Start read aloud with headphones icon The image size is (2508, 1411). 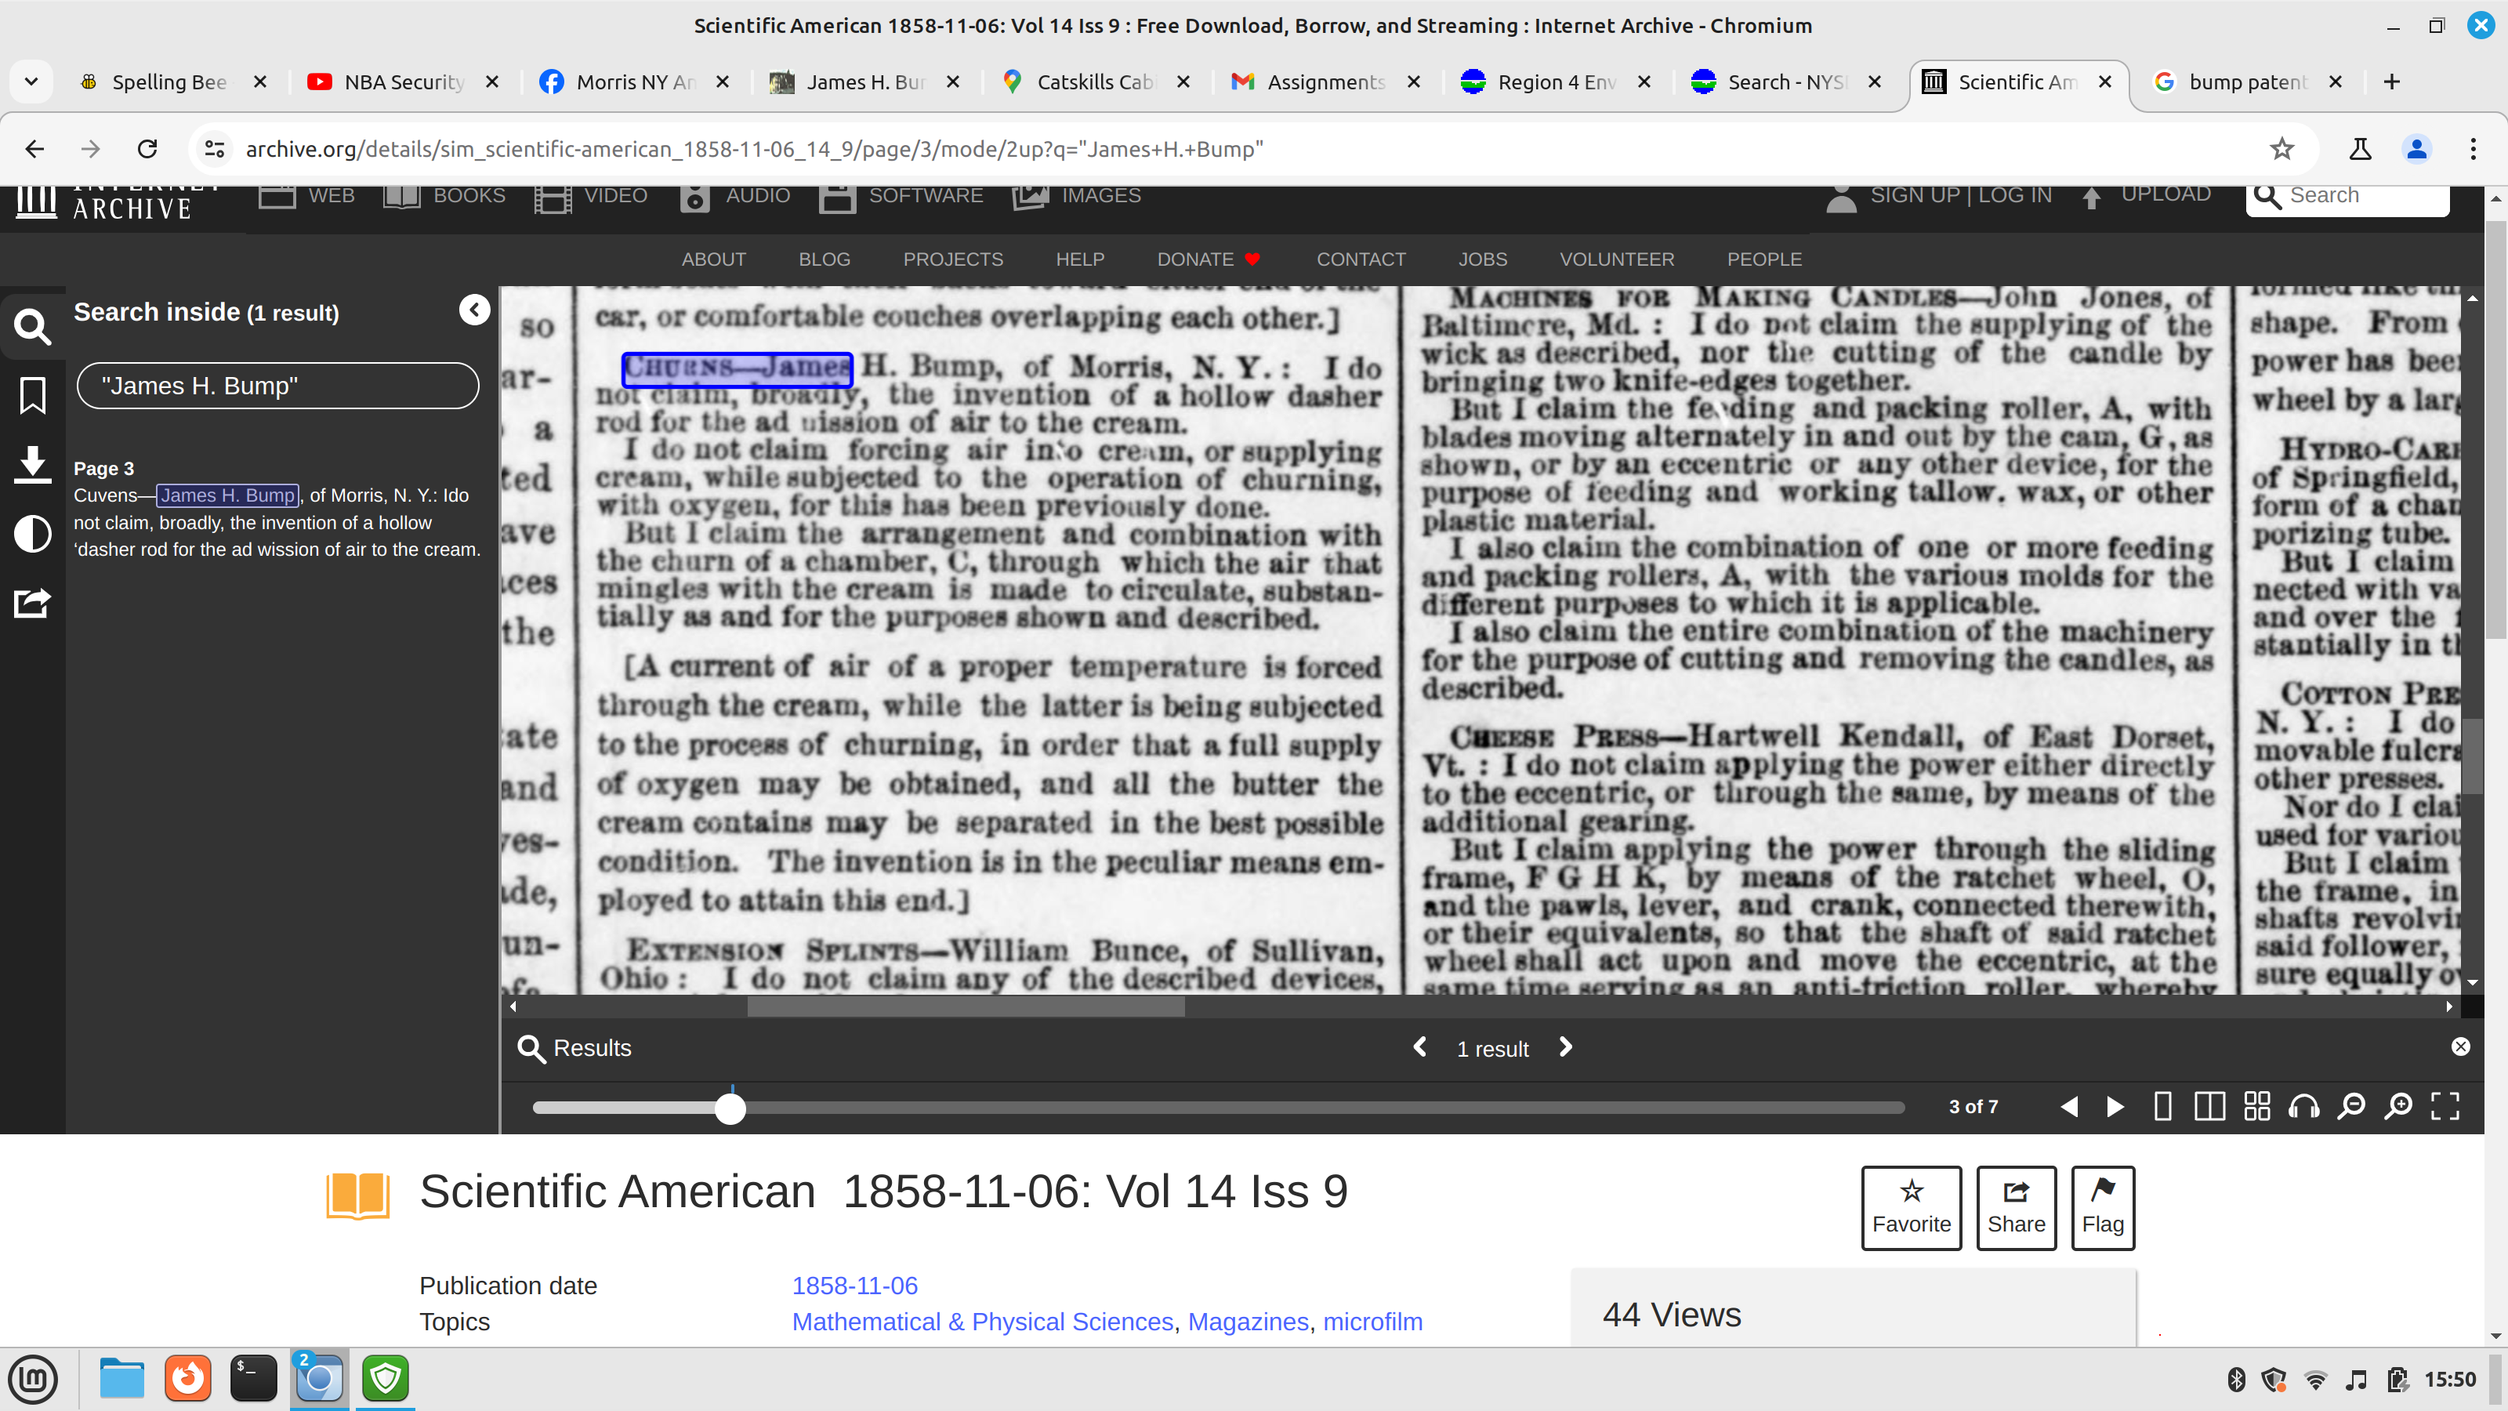click(x=2303, y=1106)
